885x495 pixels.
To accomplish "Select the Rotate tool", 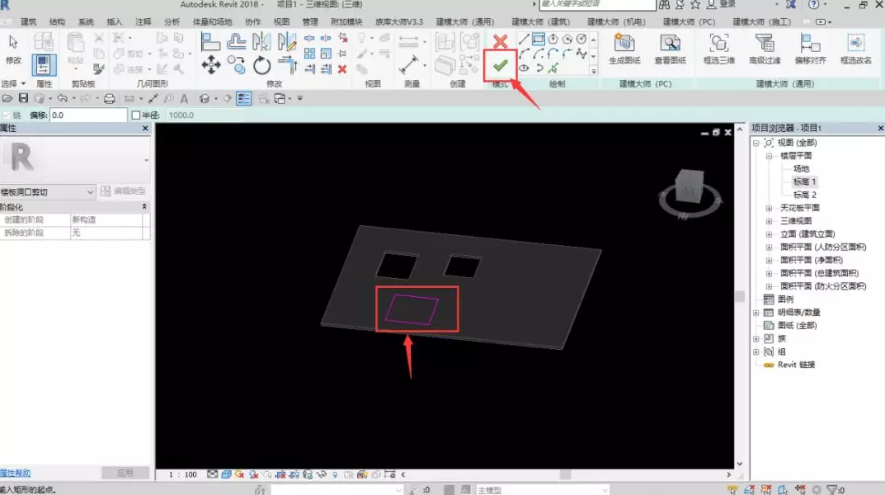I will coord(262,66).
